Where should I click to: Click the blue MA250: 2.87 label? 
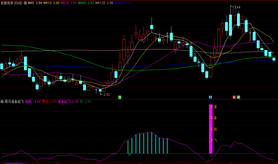tap(123, 3)
